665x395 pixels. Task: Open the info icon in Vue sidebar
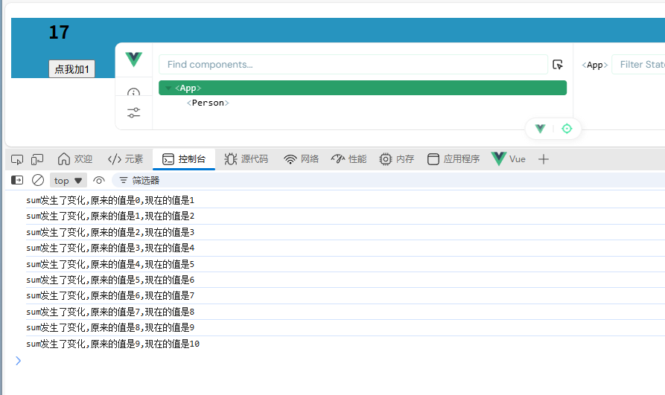[x=133, y=92]
